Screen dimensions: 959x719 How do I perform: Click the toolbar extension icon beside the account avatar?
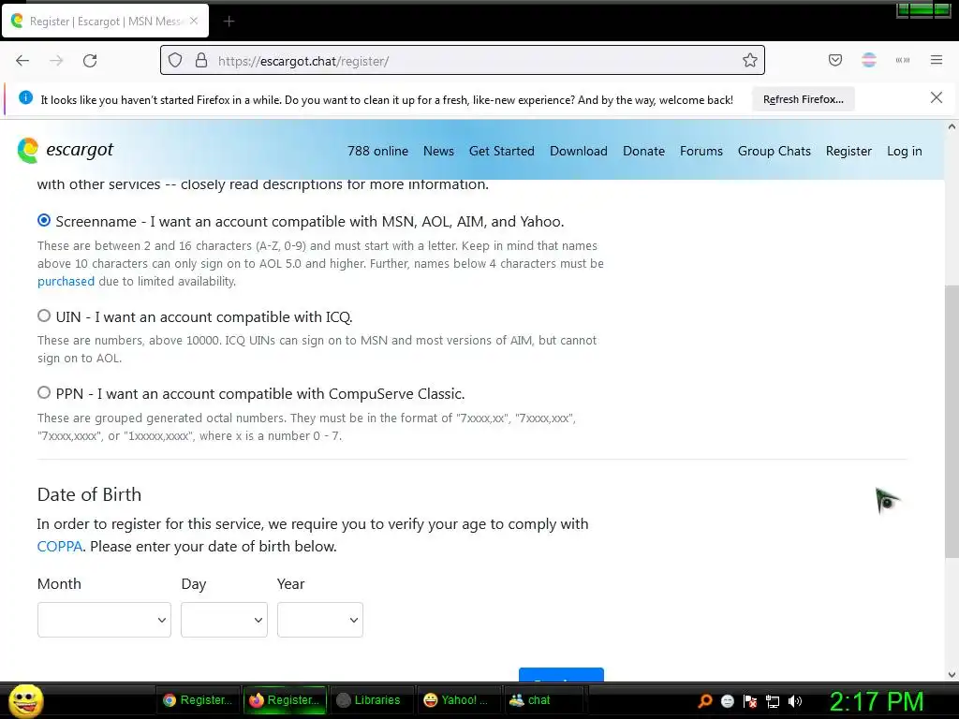[x=903, y=60]
